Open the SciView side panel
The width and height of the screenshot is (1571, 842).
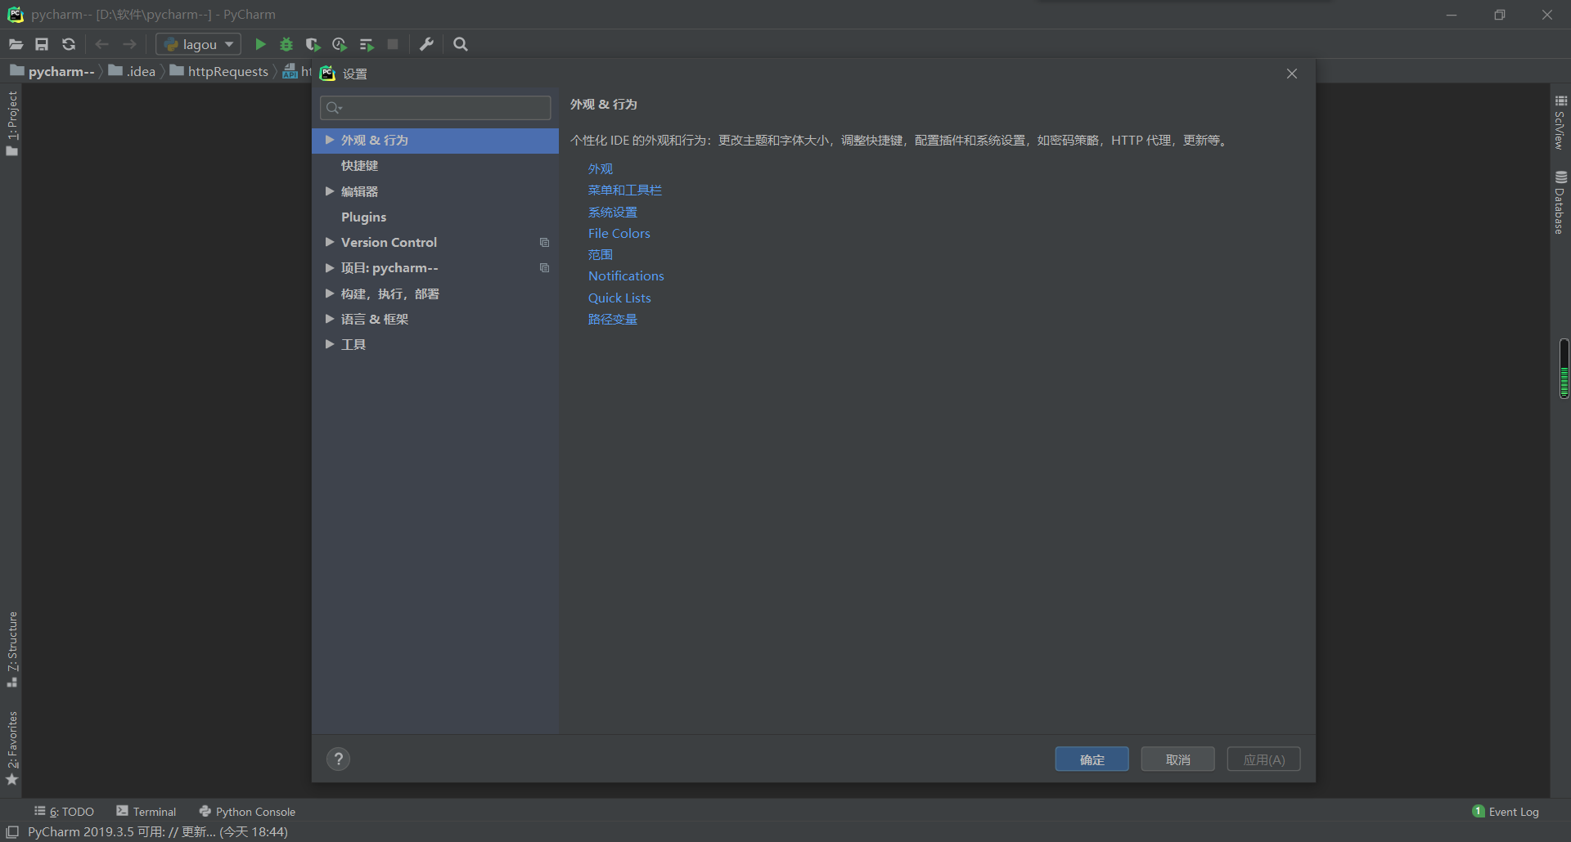click(x=1560, y=123)
